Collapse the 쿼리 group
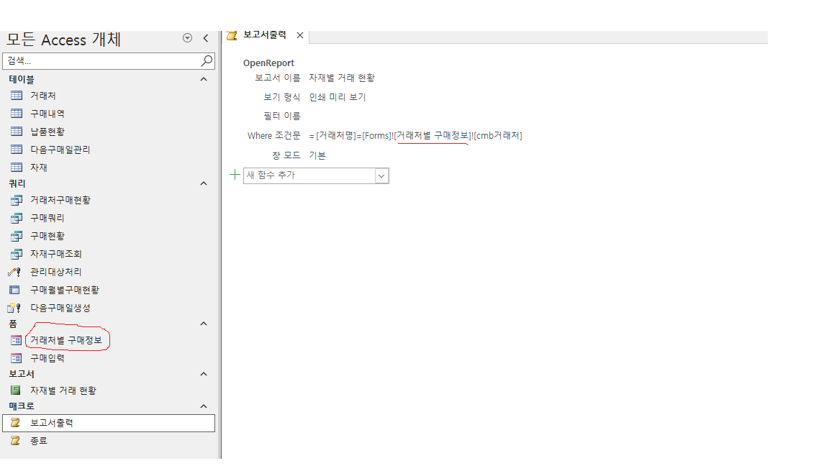Screen dimensions: 829x466 [x=204, y=183]
